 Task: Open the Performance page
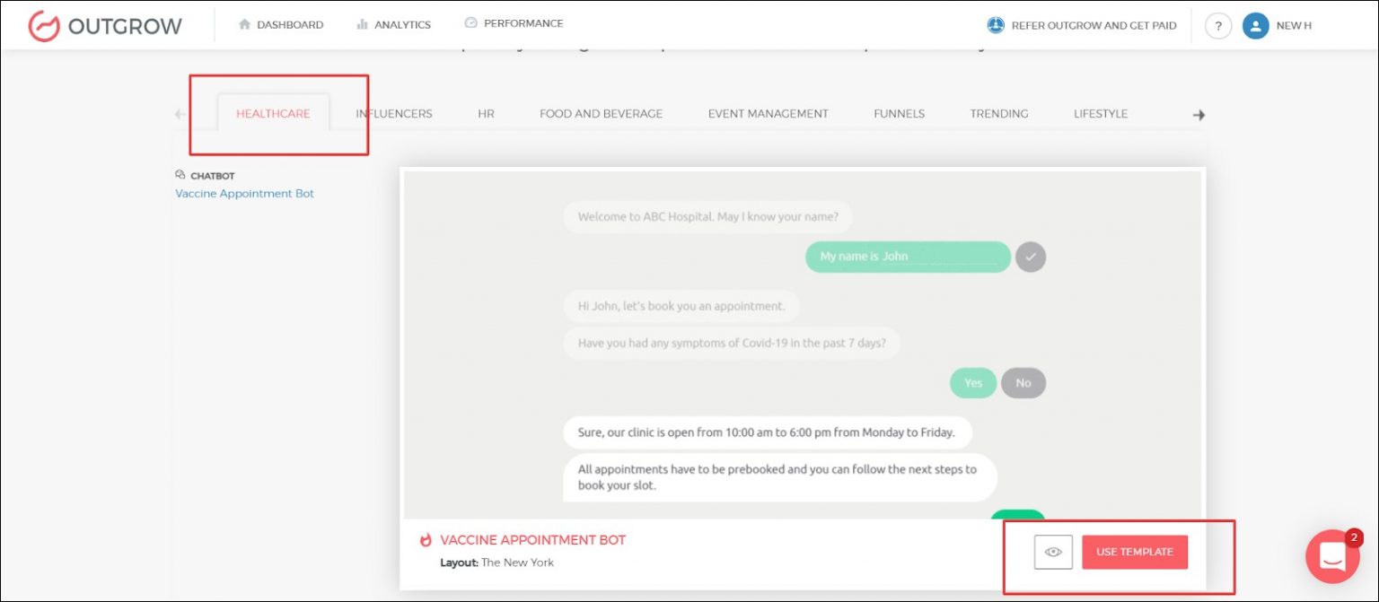pos(514,23)
